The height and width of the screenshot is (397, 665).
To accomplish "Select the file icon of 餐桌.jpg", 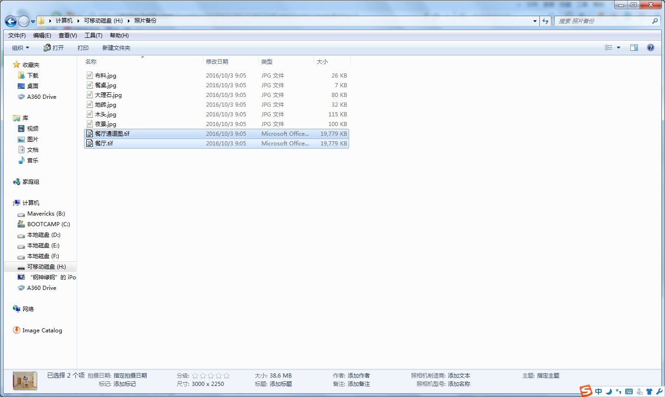I will 90,85.
